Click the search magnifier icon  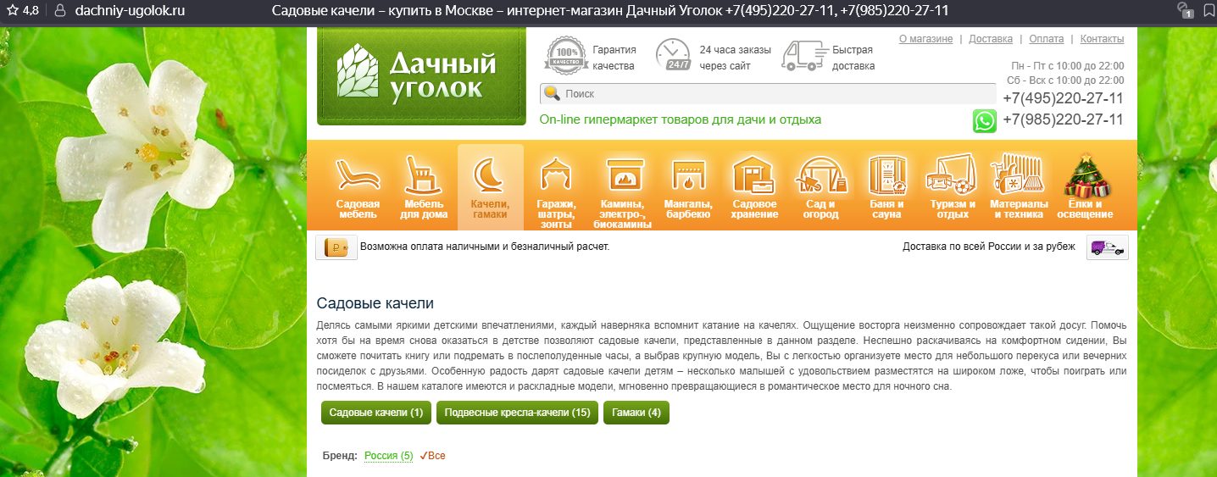coord(552,94)
